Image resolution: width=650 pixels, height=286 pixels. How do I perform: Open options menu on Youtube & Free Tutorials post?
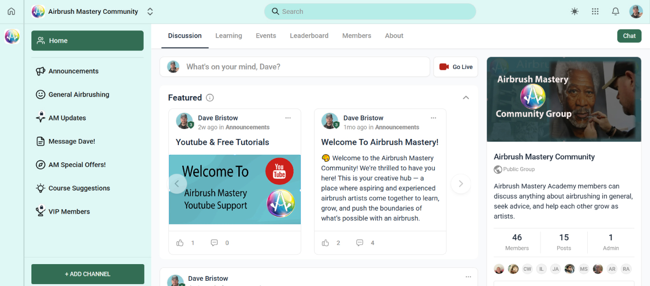[288, 118]
